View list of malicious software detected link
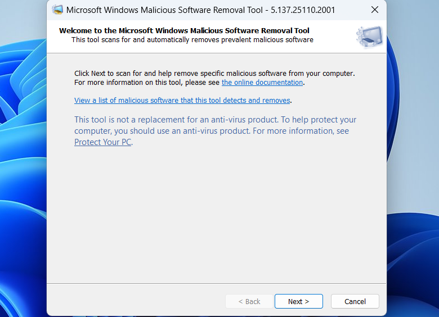This screenshot has height=317, width=439. point(182,101)
